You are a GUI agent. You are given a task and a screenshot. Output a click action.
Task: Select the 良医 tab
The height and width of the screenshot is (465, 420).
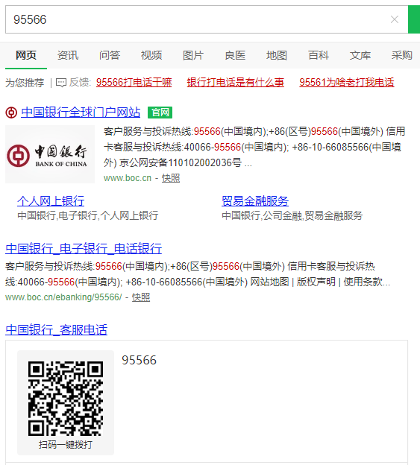pyautogui.click(x=235, y=55)
